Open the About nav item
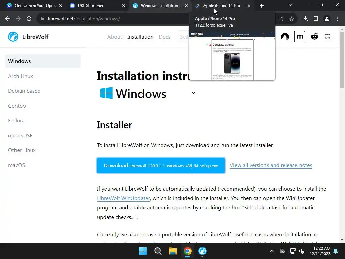The height and width of the screenshot is (259, 345). 115,37
